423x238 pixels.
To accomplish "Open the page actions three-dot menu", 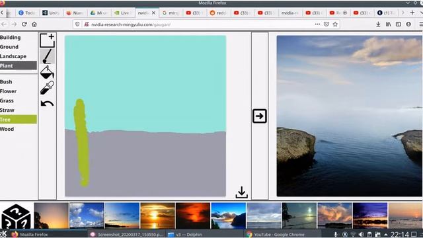I will pos(317,24).
